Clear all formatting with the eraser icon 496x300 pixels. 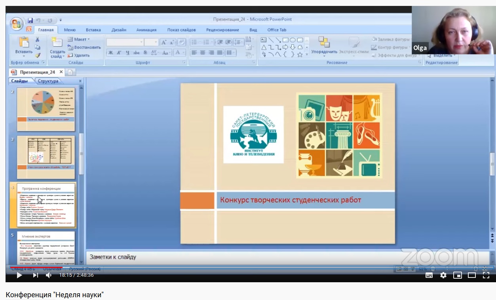(181, 42)
